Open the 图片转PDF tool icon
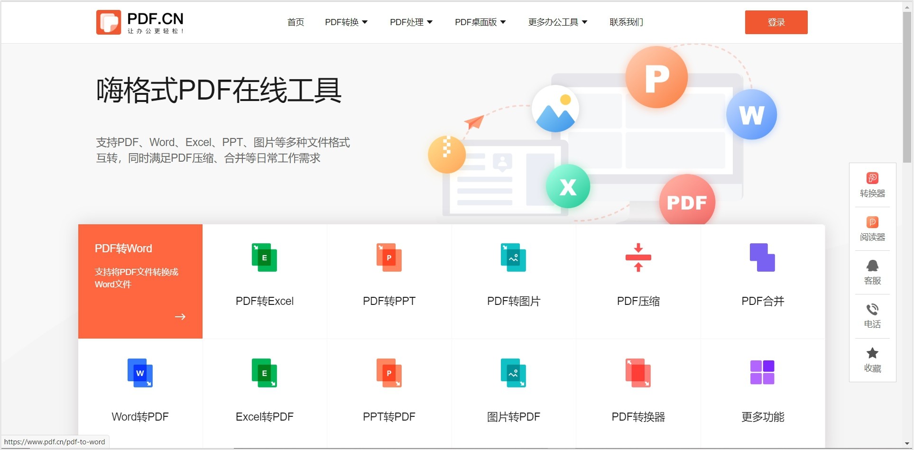 click(x=513, y=373)
